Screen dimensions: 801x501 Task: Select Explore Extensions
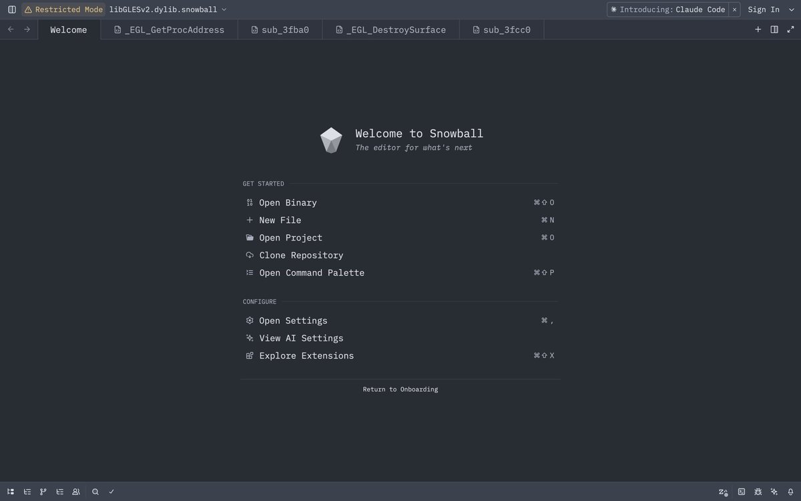(x=400, y=355)
